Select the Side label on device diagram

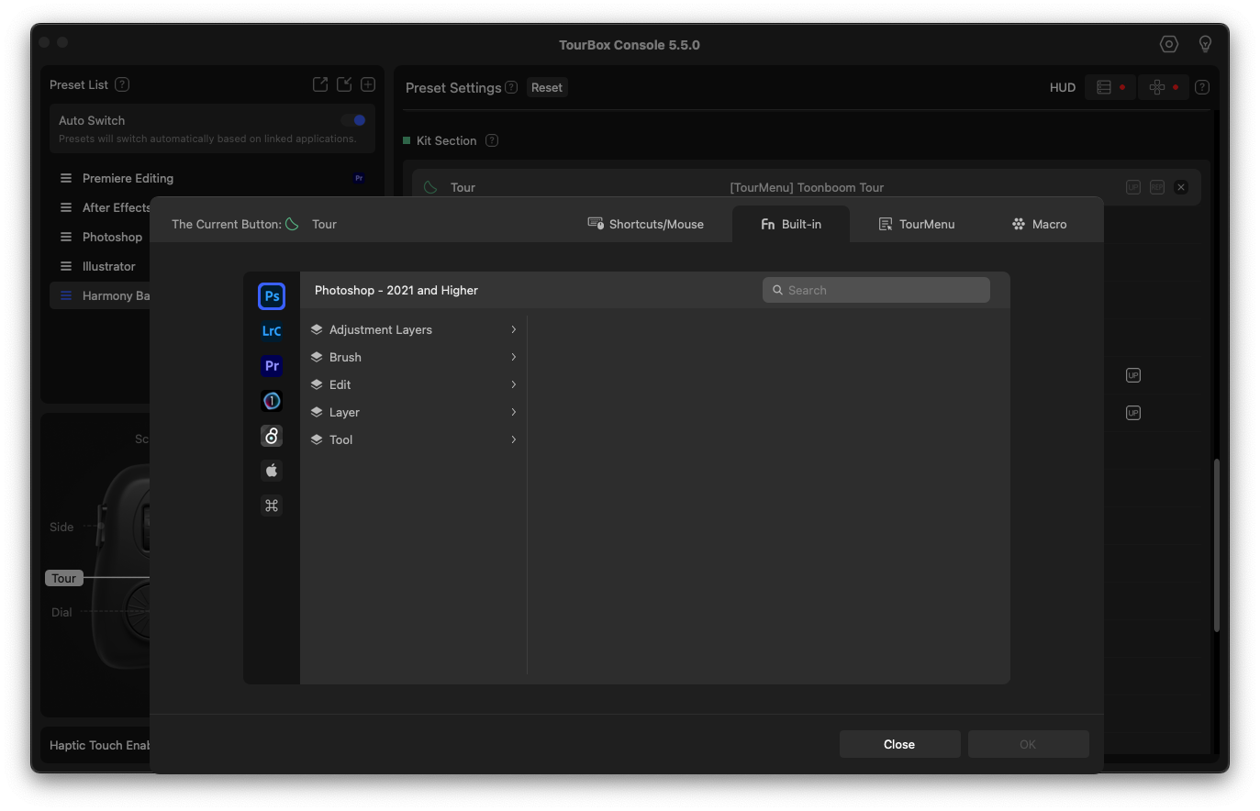click(61, 527)
